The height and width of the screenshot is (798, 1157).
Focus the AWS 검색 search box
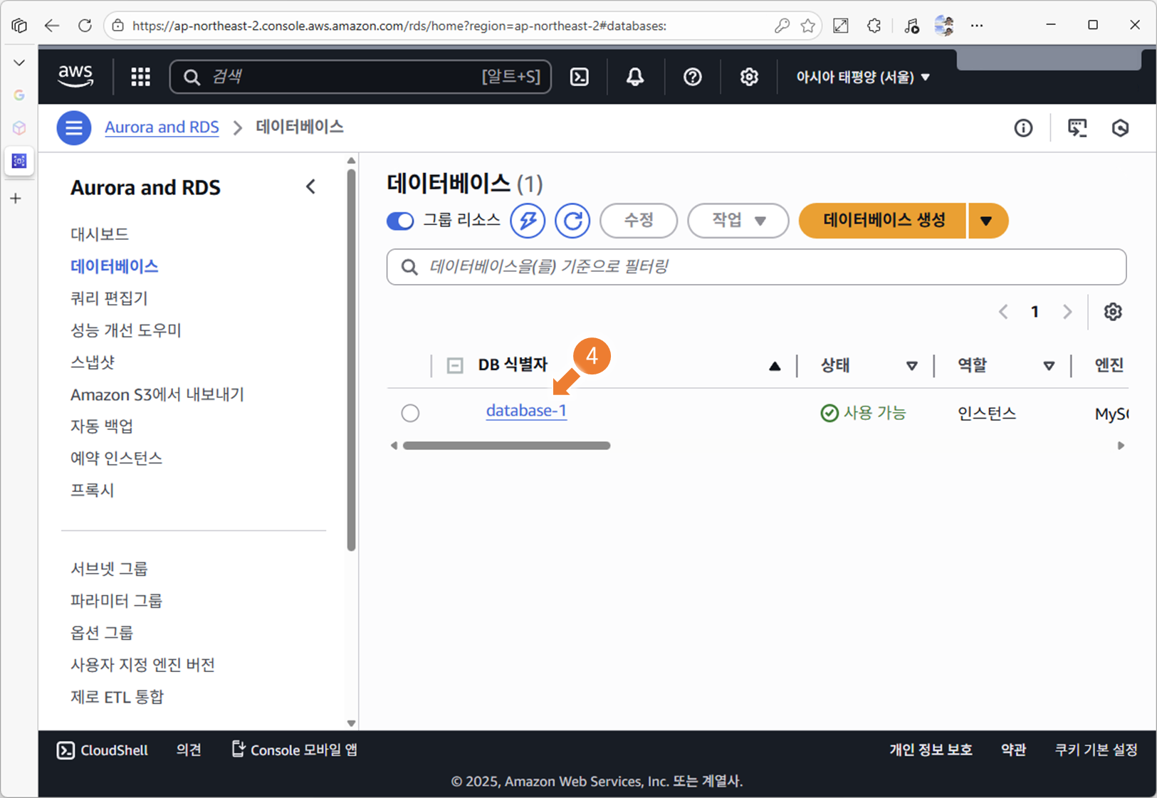pos(360,77)
